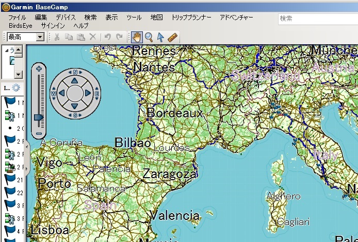
Task: Click in the 検索 search input field
Action: click(x=318, y=19)
